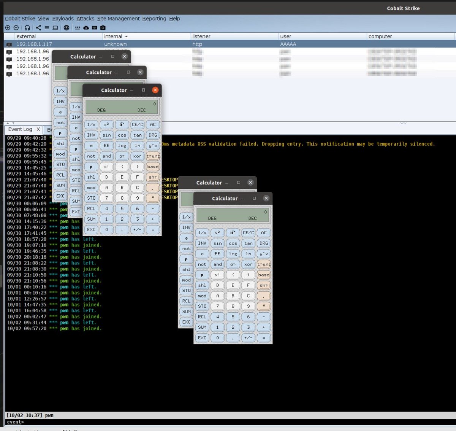The image size is (456, 431).
Task: Open Screenshots via the camera icon
Action: click(x=103, y=28)
